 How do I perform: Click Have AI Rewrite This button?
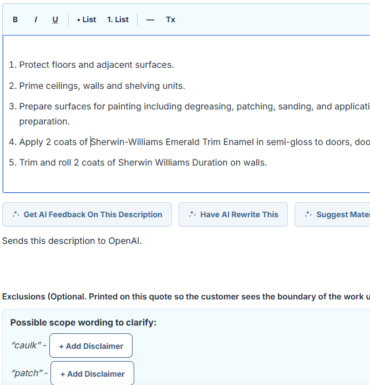[233, 214]
